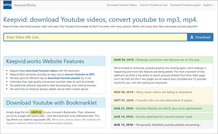Open Download Youtube Videos nav item
The height and width of the screenshot is (134, 218).
(121, 5)
